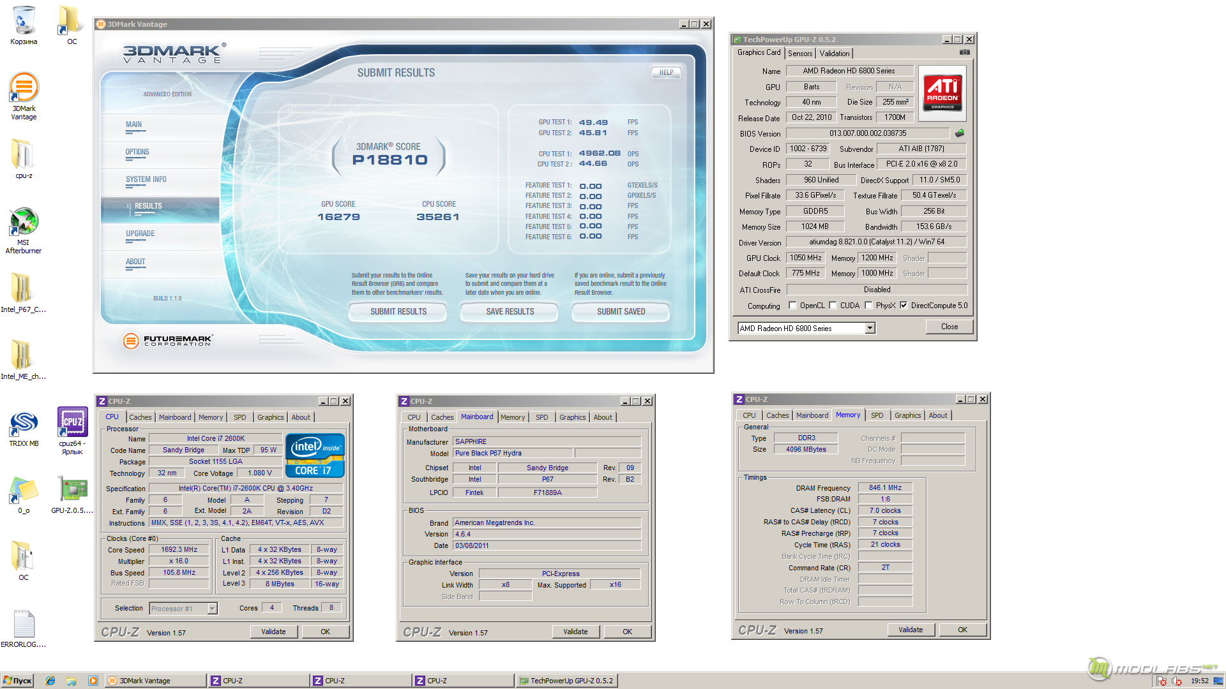This screenshot has width=1226, height=689.
Task: Open the cpu-z folder on the desktop
Action: pyautogui.click(x=24, y=158)
